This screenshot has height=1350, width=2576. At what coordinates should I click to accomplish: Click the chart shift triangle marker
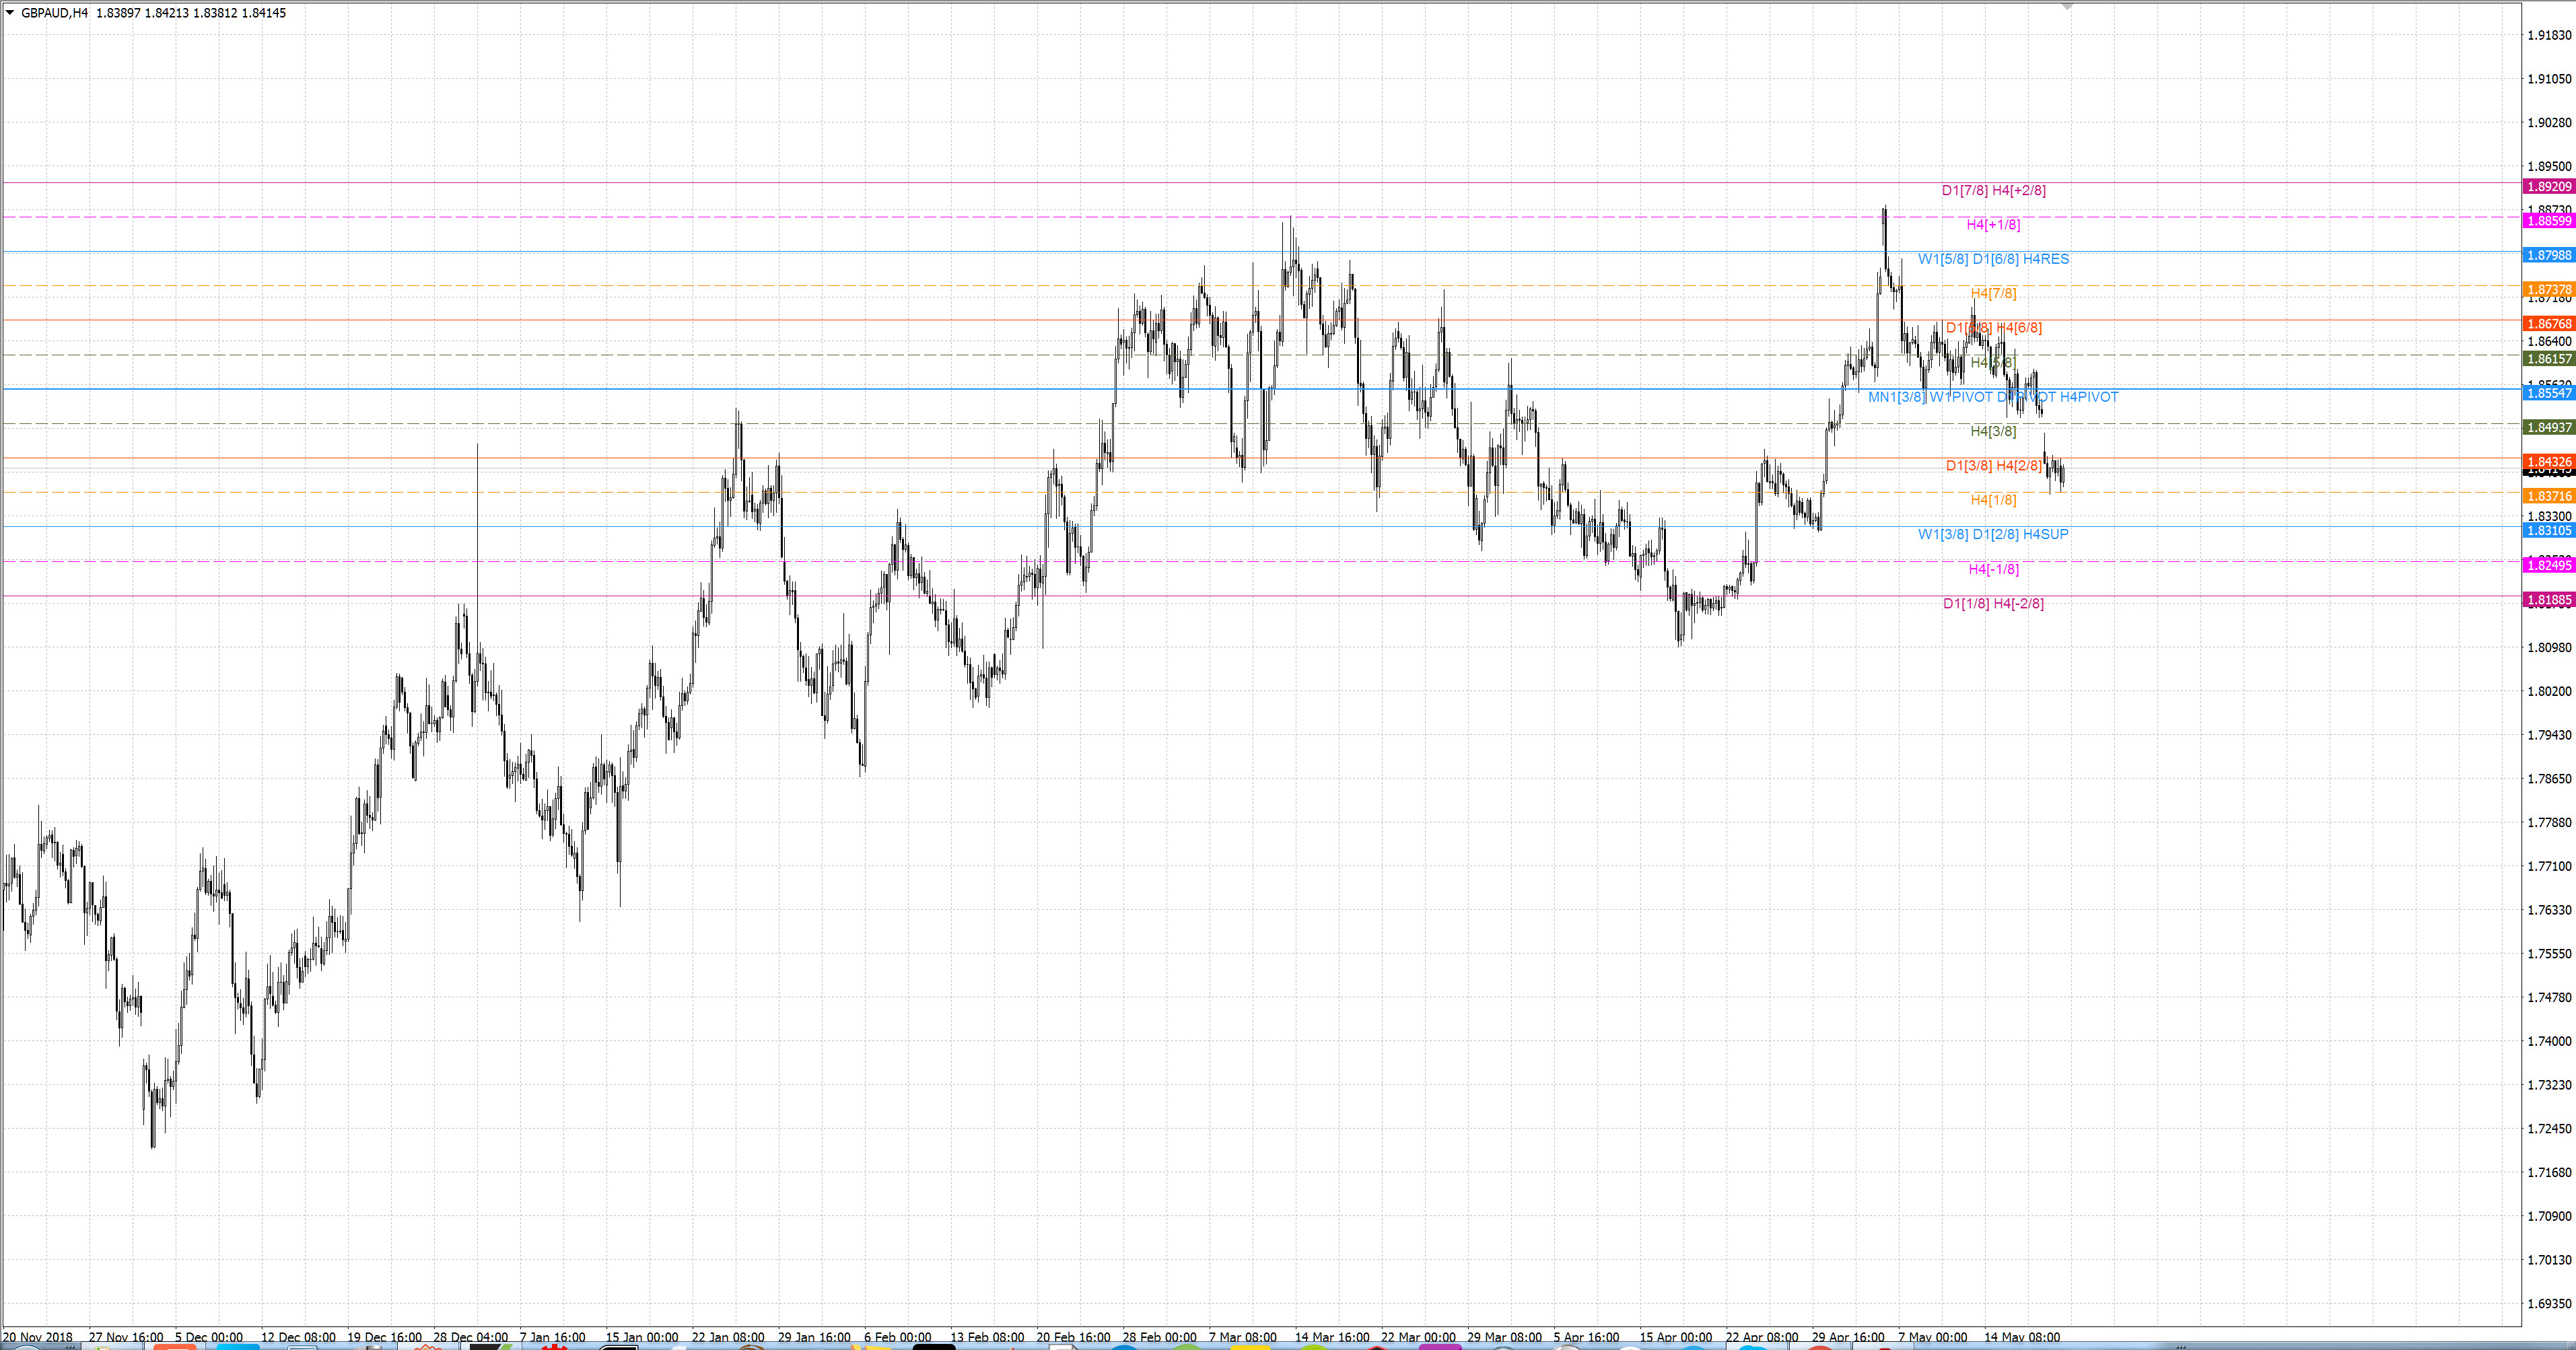pyautogui.click(x=2068, y=7)
